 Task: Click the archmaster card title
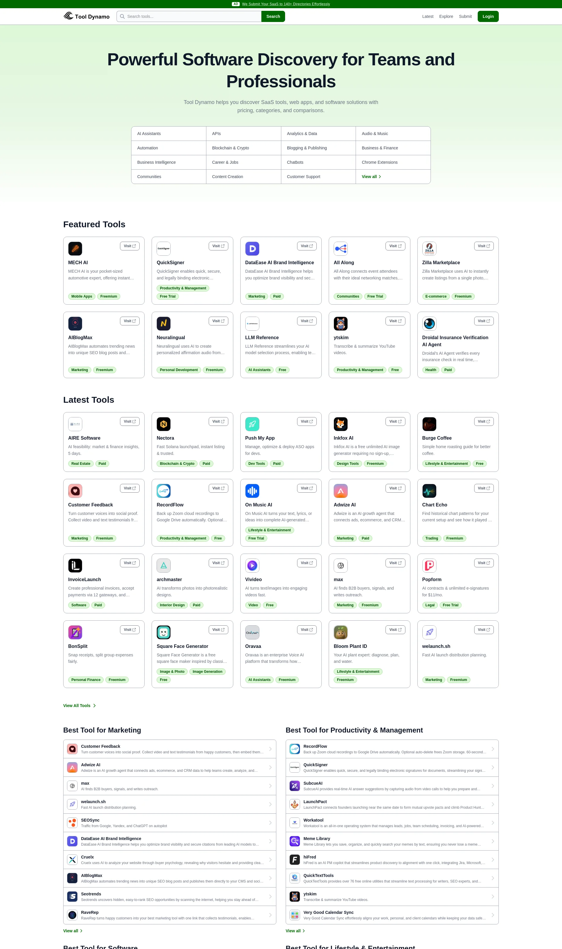[x=169, y=580]
